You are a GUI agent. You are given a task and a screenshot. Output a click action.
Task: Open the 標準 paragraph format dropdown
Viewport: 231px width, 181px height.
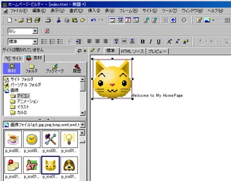pos(35,42)
